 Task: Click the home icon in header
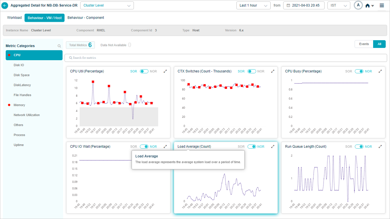coord(368,6)
